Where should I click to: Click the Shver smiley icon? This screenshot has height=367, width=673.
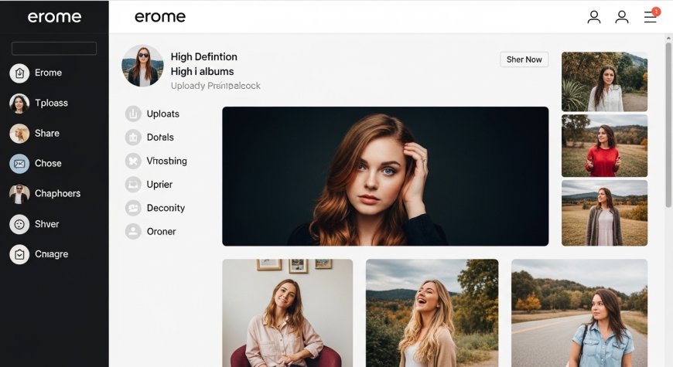[x=19, y=224]
